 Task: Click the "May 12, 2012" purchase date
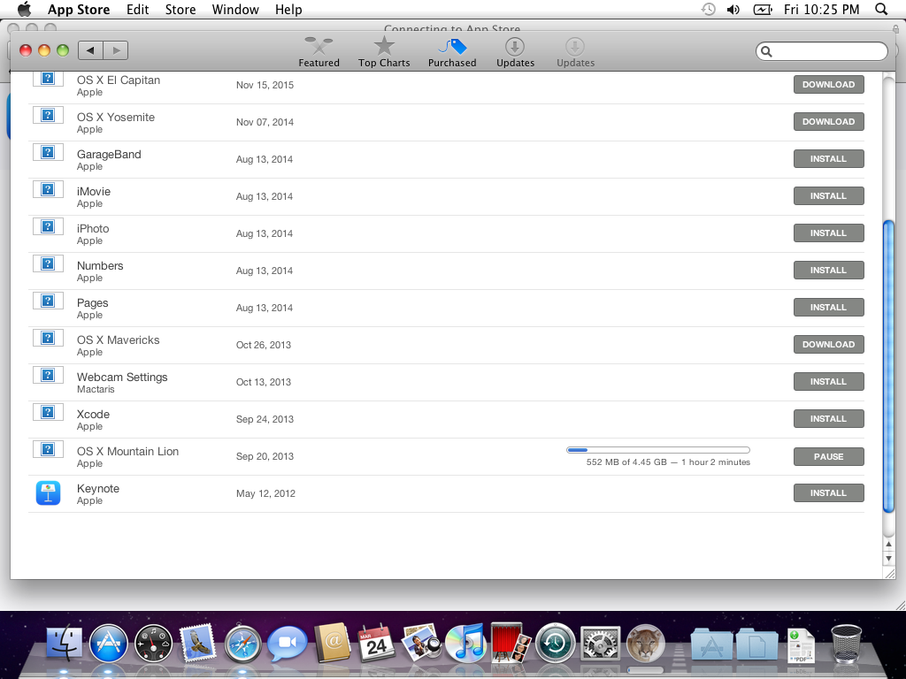tap(265, 493)
